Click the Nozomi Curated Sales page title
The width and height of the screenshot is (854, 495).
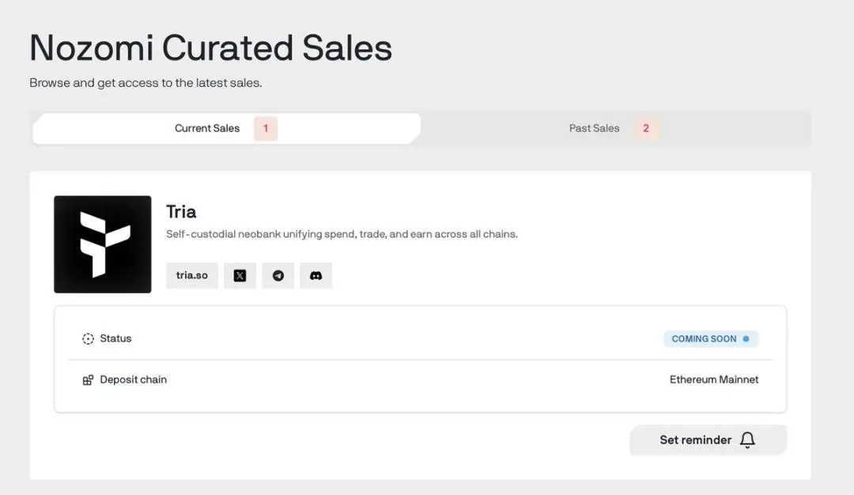(210, 48)
